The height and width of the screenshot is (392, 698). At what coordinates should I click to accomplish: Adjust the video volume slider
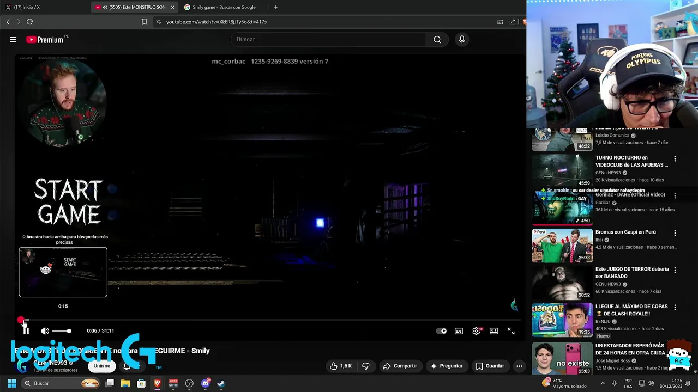click(62, 331)
